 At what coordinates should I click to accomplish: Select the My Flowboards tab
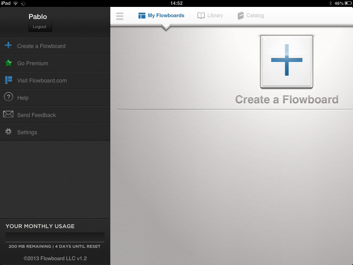click(x=161, y=15)
